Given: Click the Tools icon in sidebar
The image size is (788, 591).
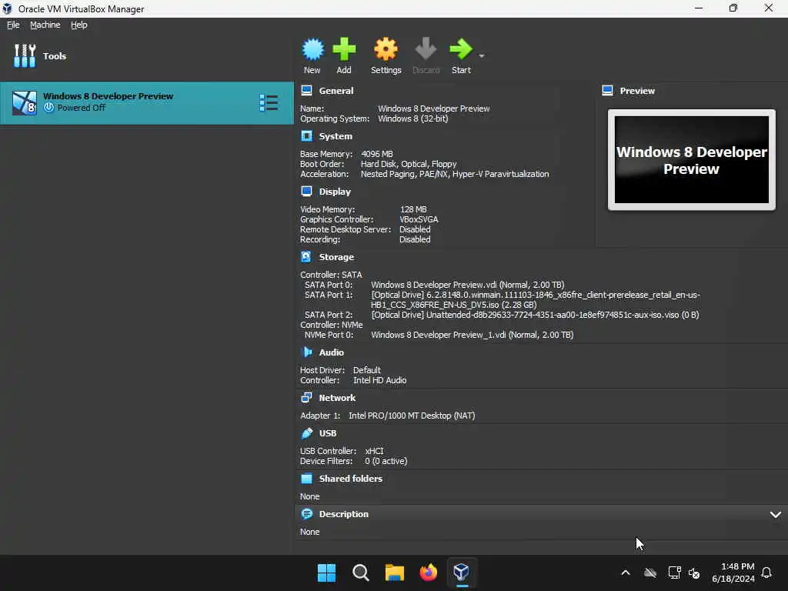Looking at the screenshot, I should point(25,55).
